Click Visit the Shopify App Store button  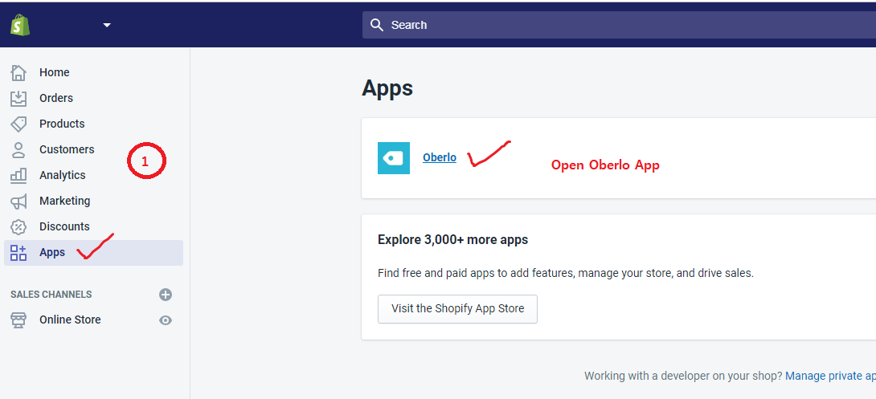pos(457,308)
